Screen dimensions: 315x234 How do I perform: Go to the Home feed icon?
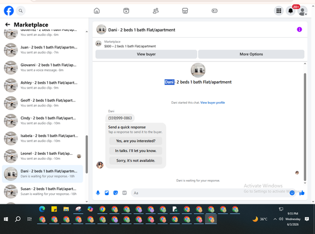96,11
